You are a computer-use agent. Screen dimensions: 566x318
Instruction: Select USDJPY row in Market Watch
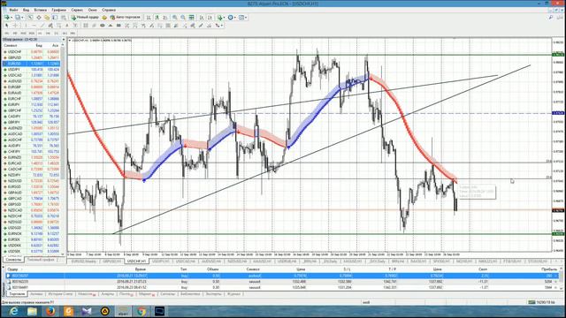click(x=31, y=69)
